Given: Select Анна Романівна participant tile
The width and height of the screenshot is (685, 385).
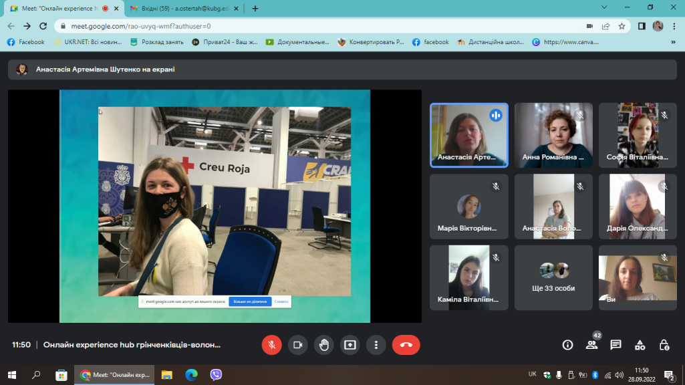Looking at the screenshot, I should [x=553, y=136].
